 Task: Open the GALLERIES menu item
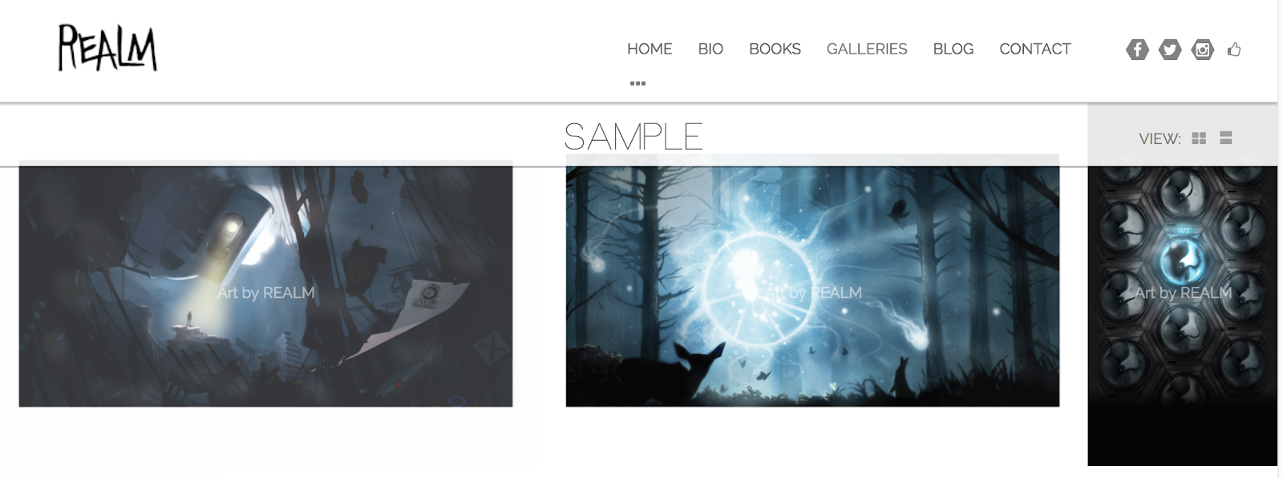867,49
